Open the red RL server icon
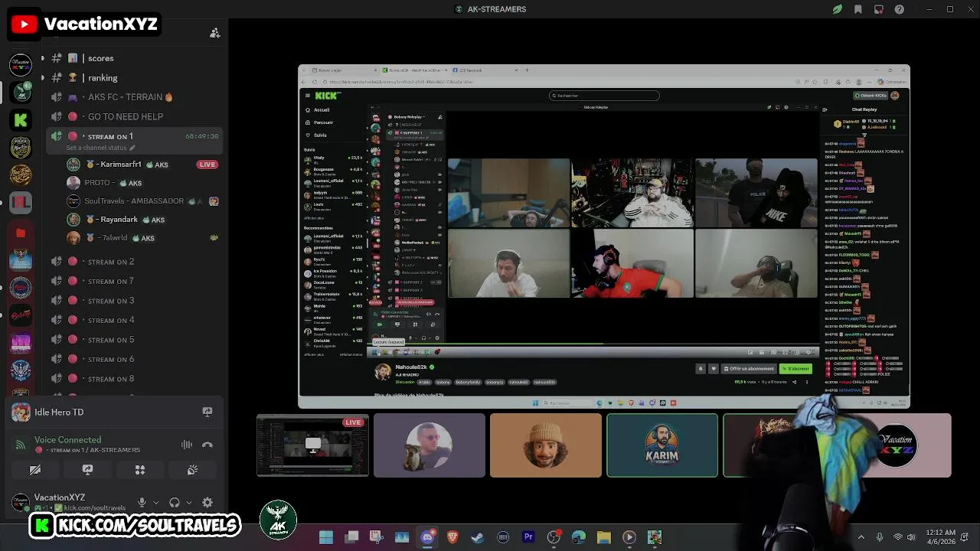 coord(21,203)
